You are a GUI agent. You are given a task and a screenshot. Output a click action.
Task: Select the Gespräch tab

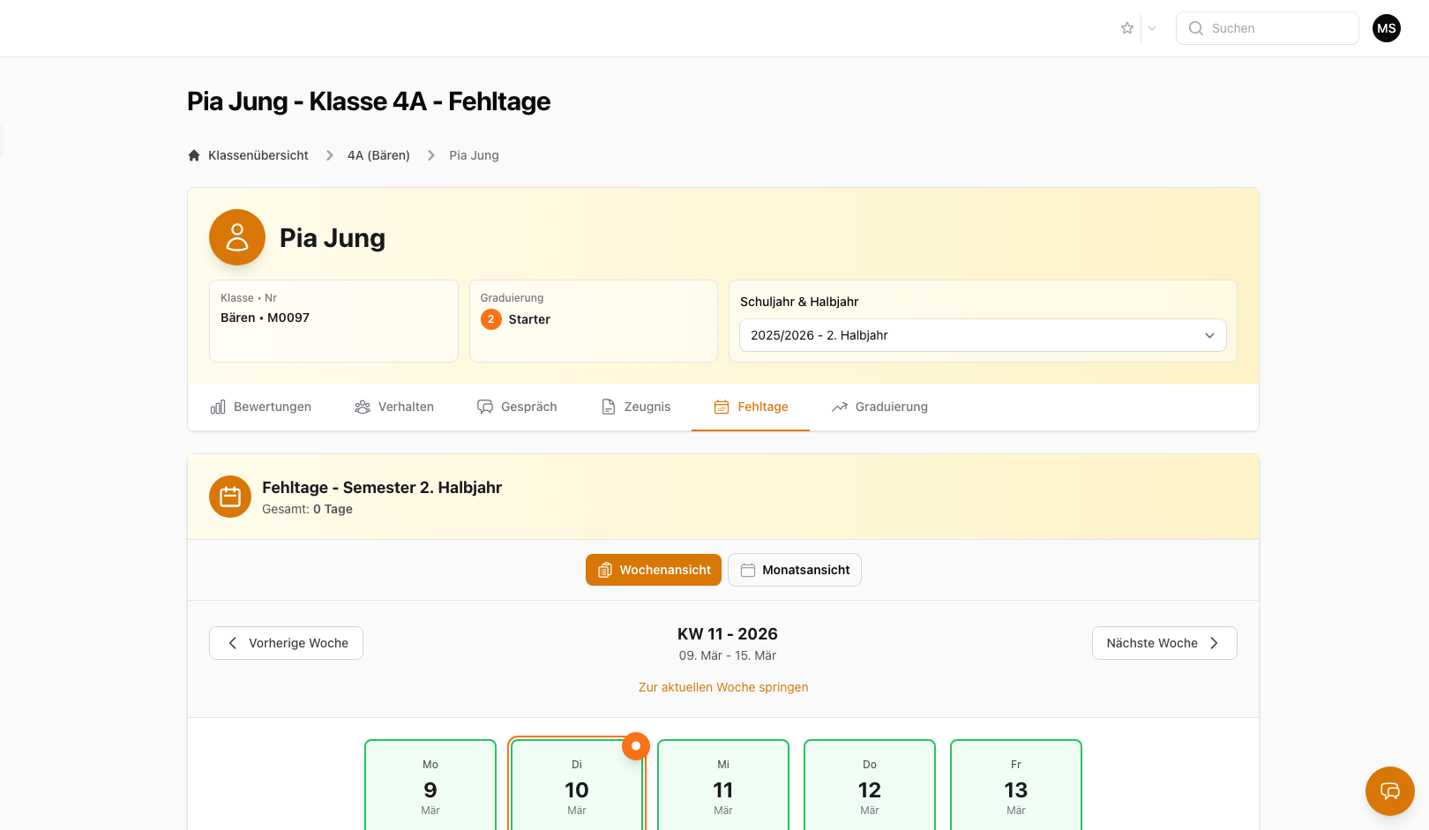[517, 407]
